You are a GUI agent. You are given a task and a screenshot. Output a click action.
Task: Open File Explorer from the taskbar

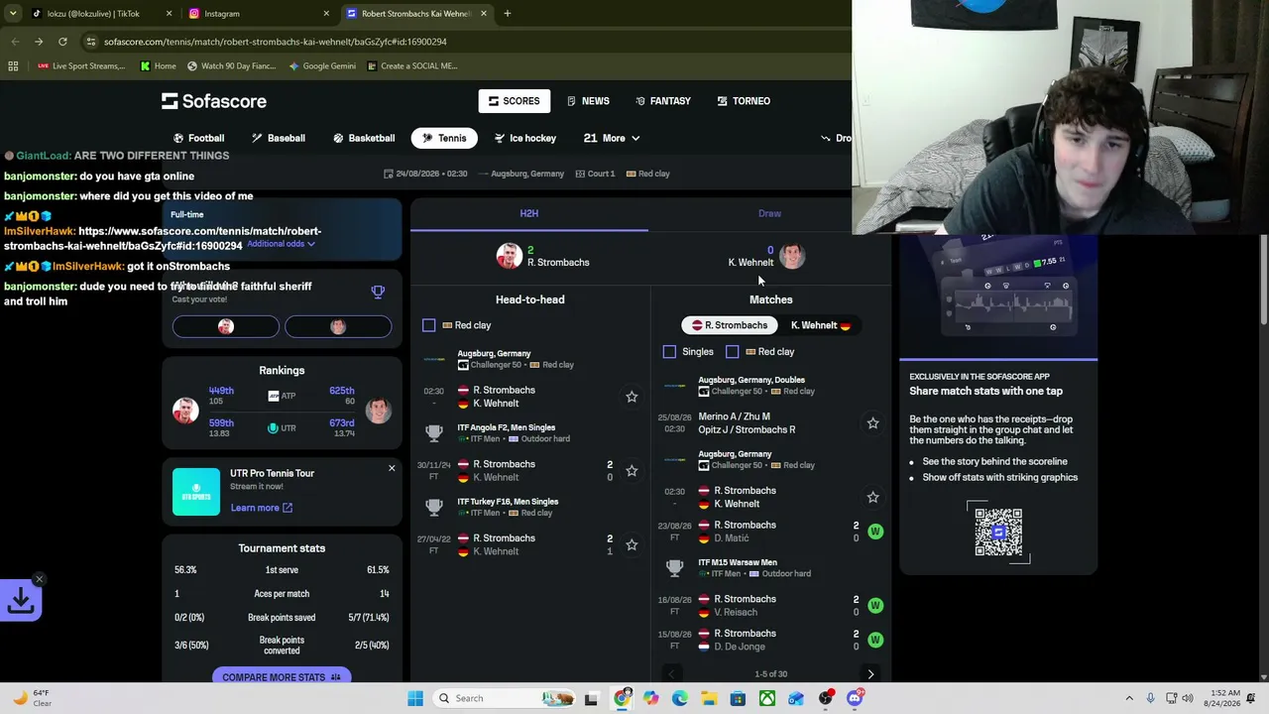709,698
